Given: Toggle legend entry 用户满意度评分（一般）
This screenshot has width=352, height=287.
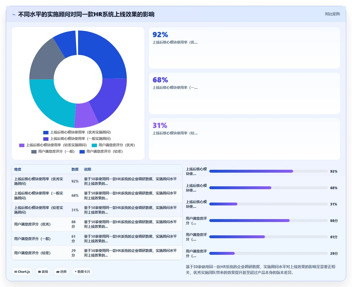Looking at the screenshot, I should point(53,151).
